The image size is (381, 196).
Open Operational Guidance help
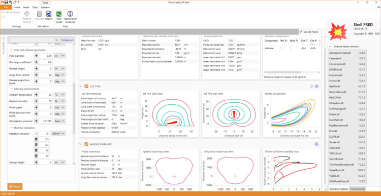(x=70, y=17)
